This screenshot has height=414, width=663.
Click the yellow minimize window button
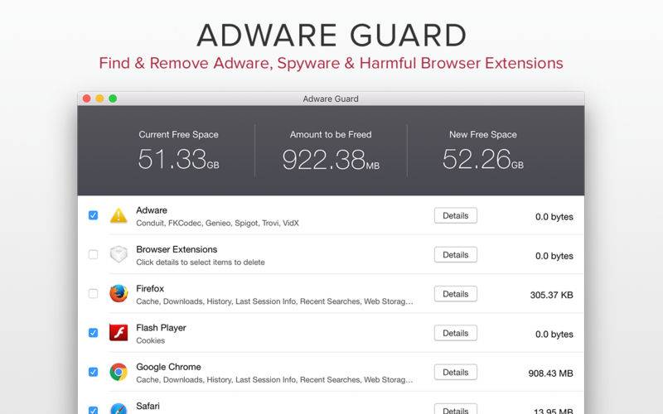99,99
